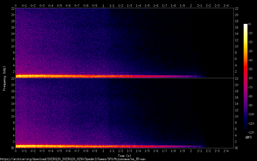Select the 1 second tick on top time axis
This screenshot has height=161, width=257.
[x=103, y=5]
